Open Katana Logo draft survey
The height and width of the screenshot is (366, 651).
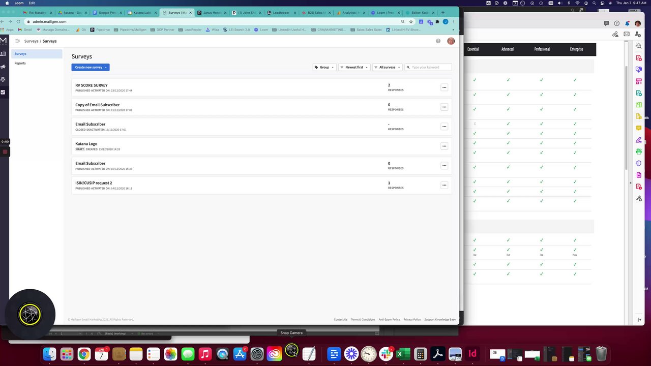pos(261,146)
